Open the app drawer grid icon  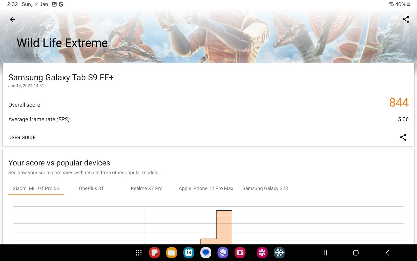coord(139,253)
